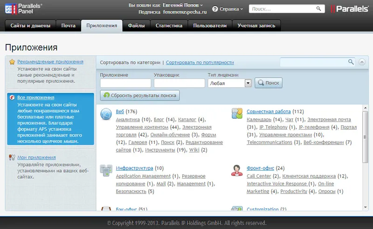Open the Productivity subcategory link
Viewport: 373px width, 229px height.
(x=294, y=191)
